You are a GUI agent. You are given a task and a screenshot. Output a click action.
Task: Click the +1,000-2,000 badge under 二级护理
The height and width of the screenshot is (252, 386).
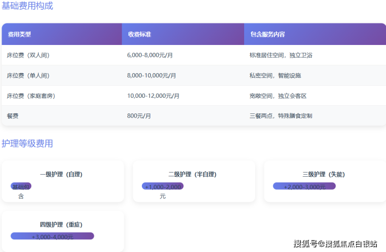tap(163, 187)
